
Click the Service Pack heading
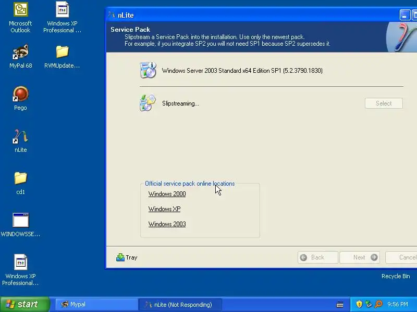click(x=130, y=30)
